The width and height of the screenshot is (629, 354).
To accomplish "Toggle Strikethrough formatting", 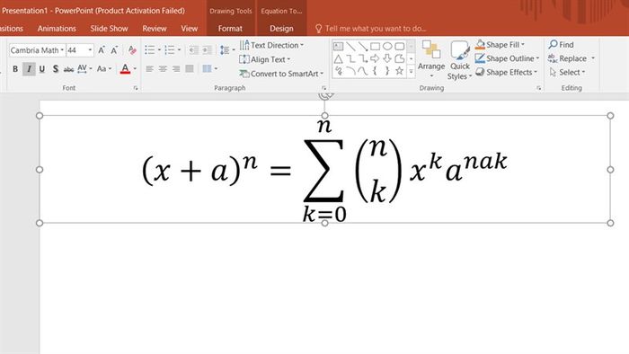I will click(68, 69).
